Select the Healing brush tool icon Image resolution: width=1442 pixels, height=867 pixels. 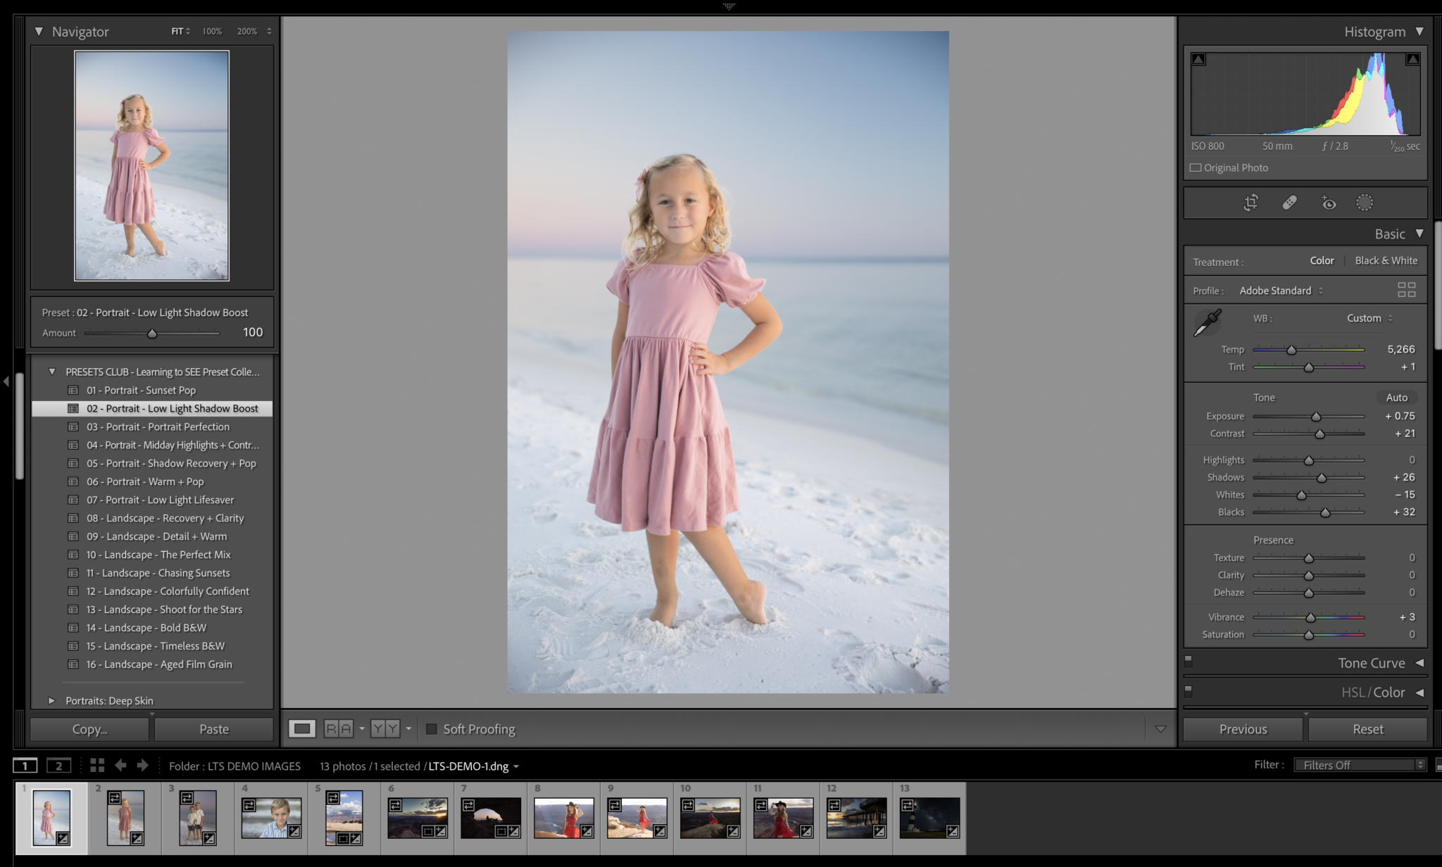coord(1289,203)
